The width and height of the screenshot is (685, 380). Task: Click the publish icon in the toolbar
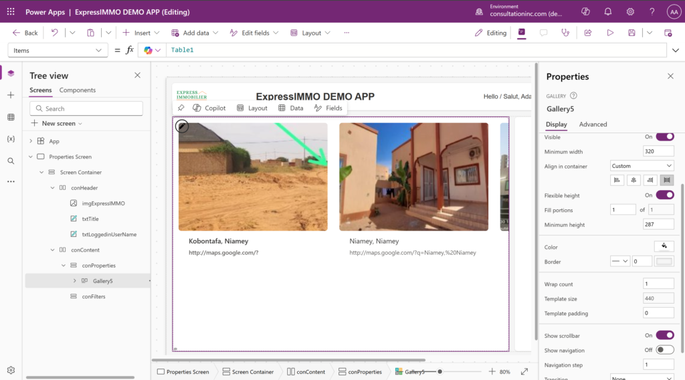click(668, 33)
